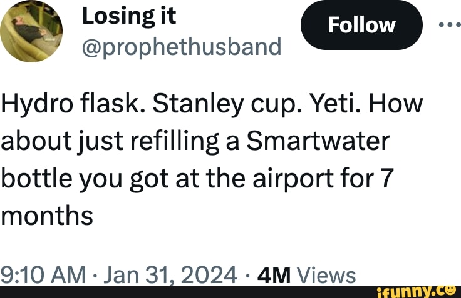Visit the @prophethusband handle link
461x298 pixels.
182,46
